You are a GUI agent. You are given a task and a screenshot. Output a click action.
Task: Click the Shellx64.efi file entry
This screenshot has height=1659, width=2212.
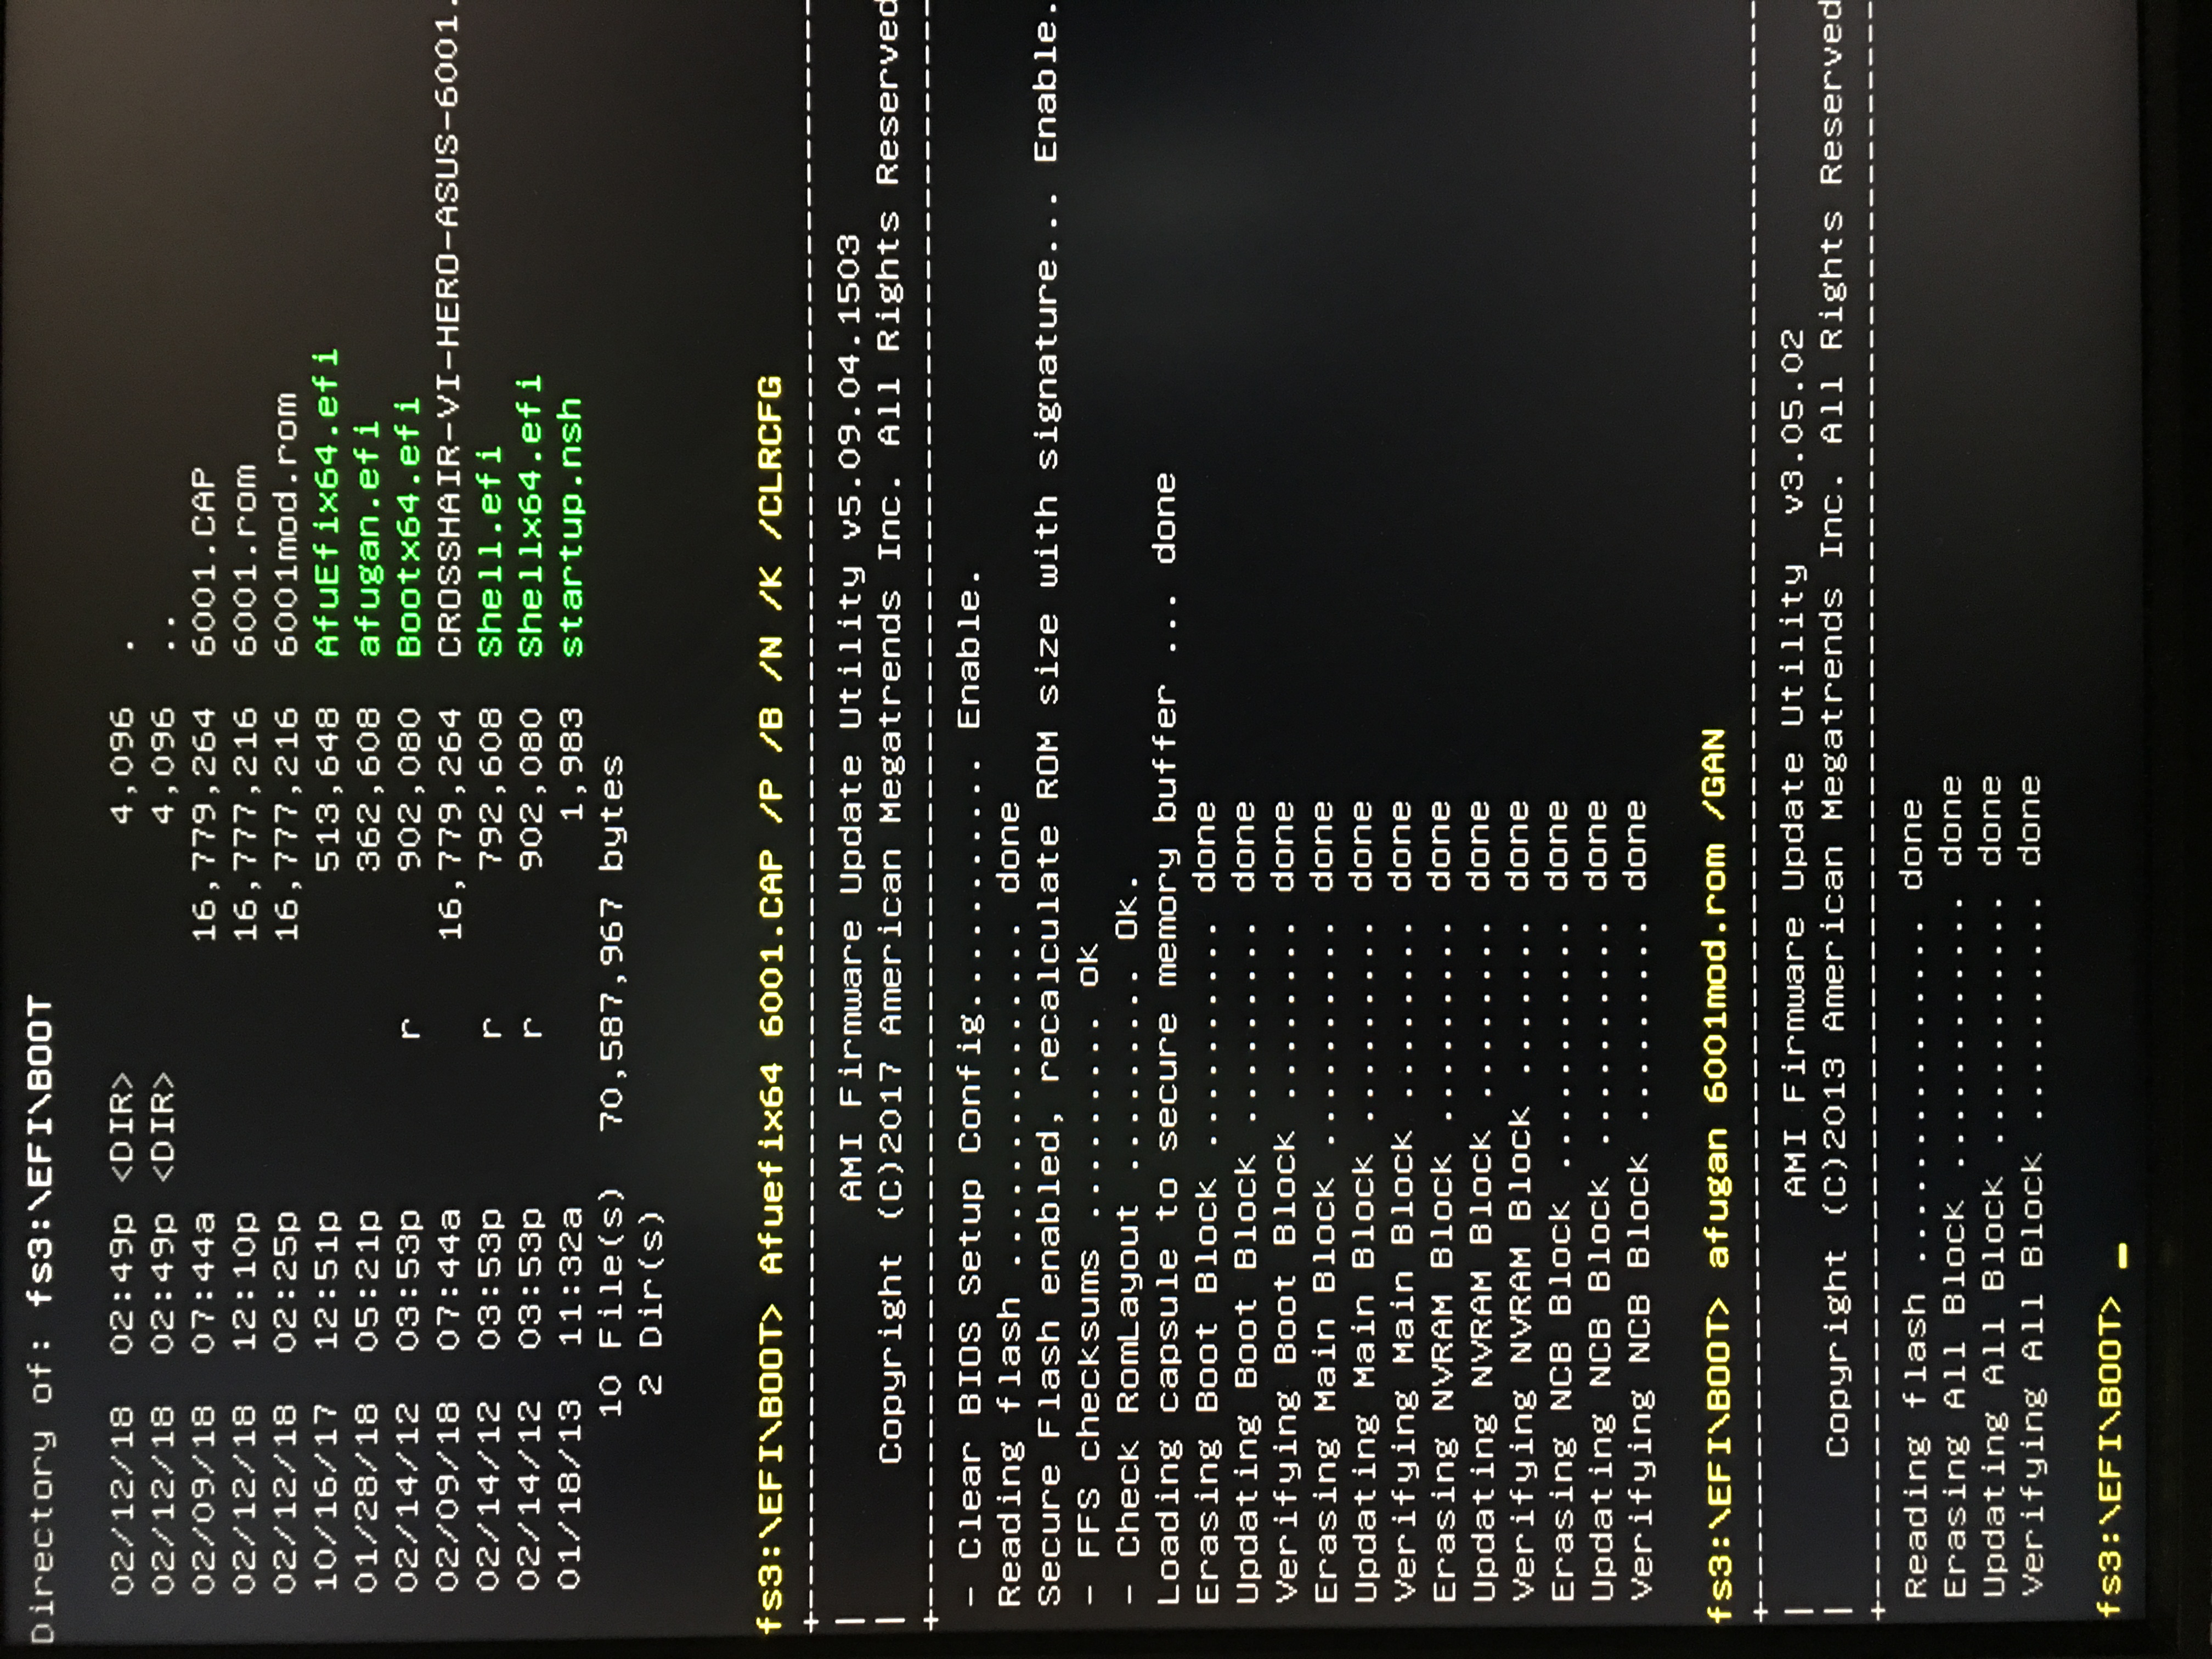pyautogui.click(x=530, y=516)
